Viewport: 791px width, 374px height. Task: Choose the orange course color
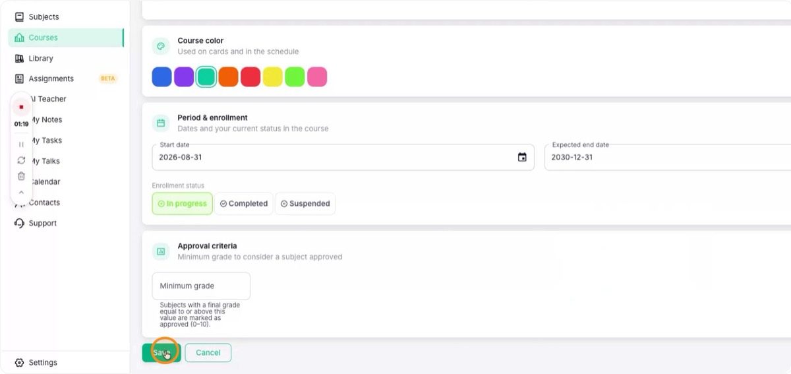(228, 77)
